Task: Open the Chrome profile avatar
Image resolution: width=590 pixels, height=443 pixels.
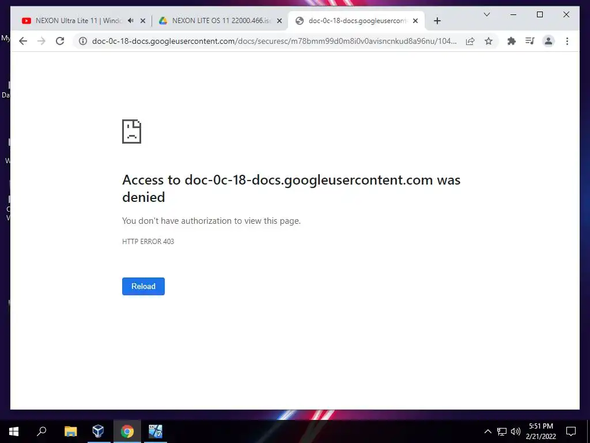Action: [549, 41]
